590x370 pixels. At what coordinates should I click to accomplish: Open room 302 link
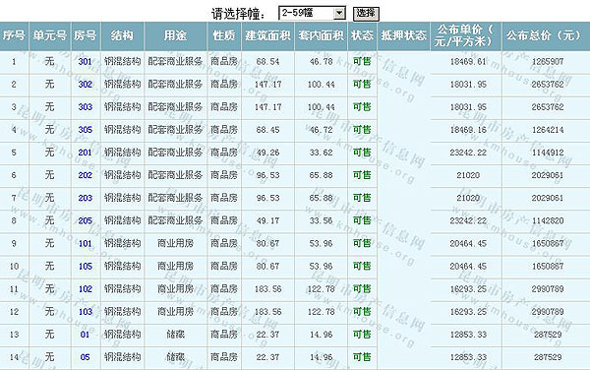coord(85,84)
